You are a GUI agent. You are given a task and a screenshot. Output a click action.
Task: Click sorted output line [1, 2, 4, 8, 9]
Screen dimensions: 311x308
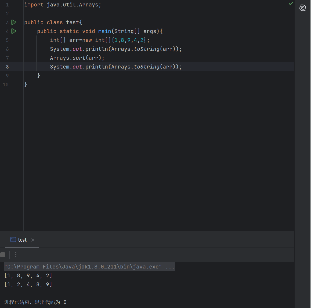28,284
